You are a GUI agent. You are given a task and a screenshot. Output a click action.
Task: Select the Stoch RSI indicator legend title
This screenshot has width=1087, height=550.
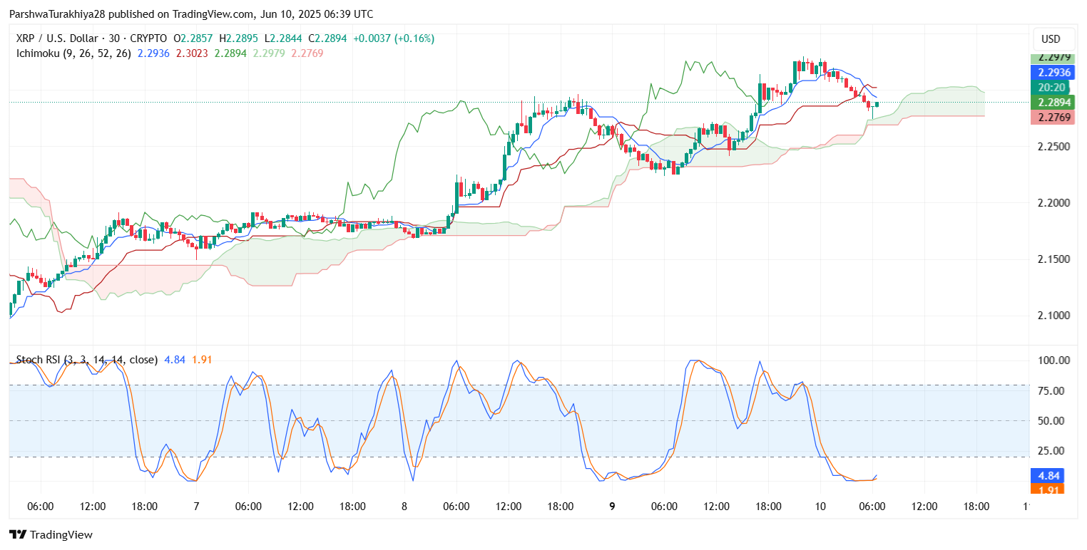tap(86, 360)
